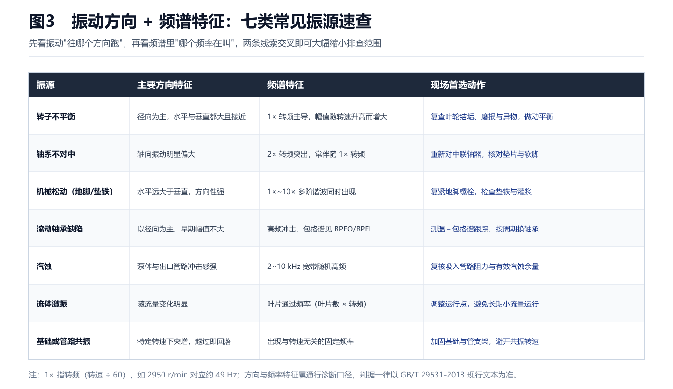Click action 复核吸入管路阻力与有效汽蚀余量
This screenshot has height=389, width=673.
click(x=485, y=267)
